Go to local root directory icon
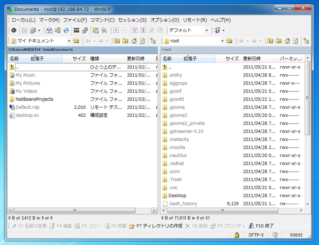The width and height of the screenshot is (319, 245). coord(125,41)
